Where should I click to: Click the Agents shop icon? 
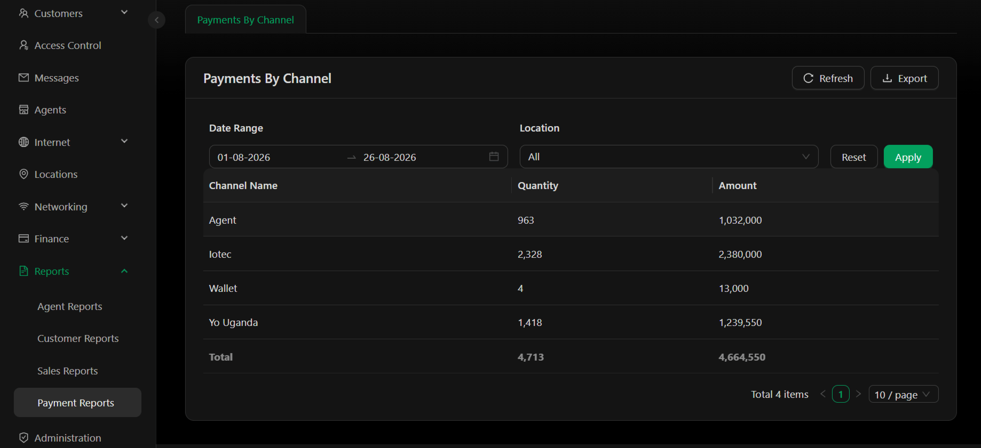23,110
